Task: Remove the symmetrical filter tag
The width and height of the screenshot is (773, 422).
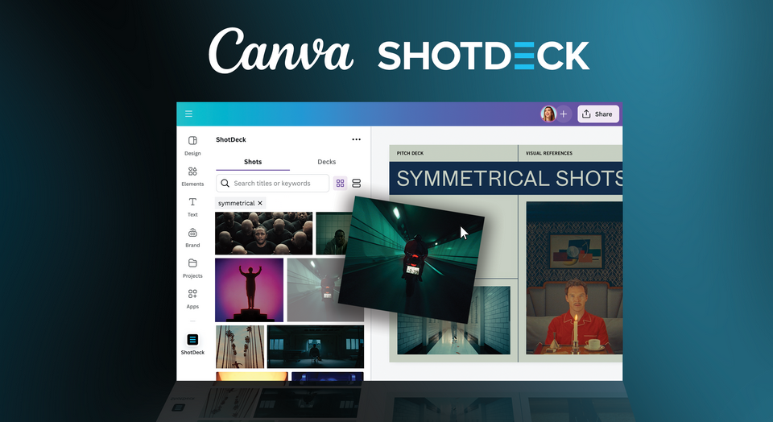Action: pos(260,203)
